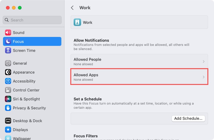This screenshot has width=214, height=140.
Task: Click the Set a Schedule heading
Action: click(88, 99)
